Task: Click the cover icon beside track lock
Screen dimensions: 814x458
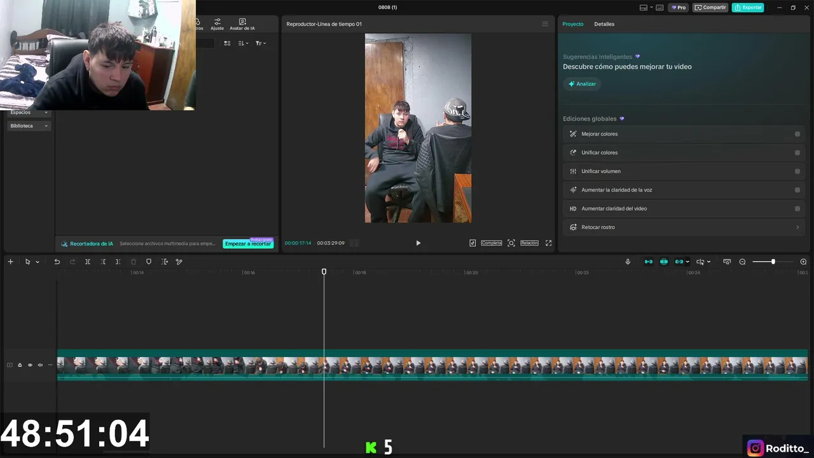Action: point(10,365)
